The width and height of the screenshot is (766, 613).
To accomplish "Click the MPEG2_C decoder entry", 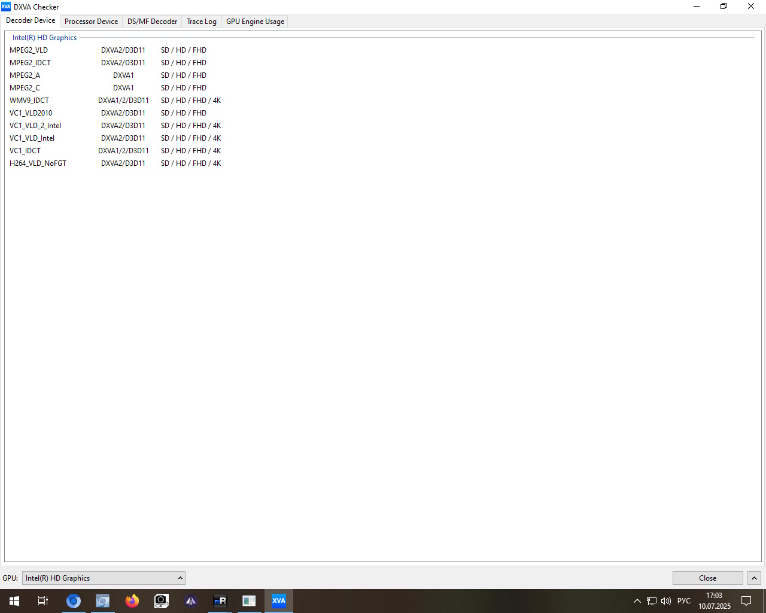I will point(25,88).
